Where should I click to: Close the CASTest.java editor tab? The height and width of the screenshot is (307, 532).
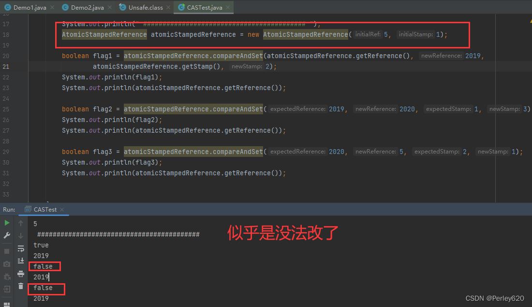coord(228,7)
